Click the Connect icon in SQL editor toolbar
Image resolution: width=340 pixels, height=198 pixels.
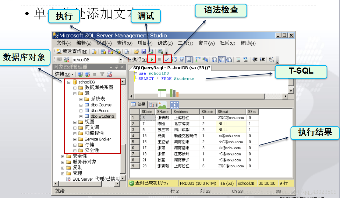point(59,60)
